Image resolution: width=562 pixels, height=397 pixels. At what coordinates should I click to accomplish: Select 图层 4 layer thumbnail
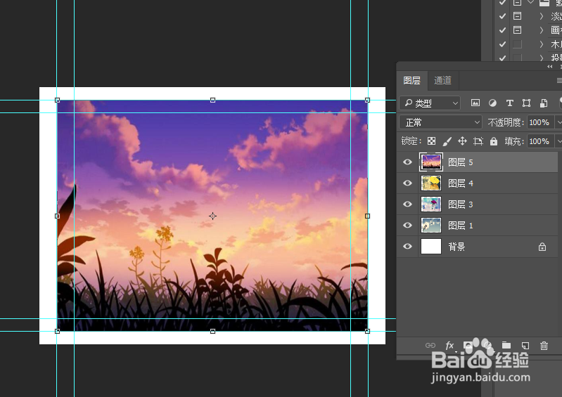click(x=430, y=183)
